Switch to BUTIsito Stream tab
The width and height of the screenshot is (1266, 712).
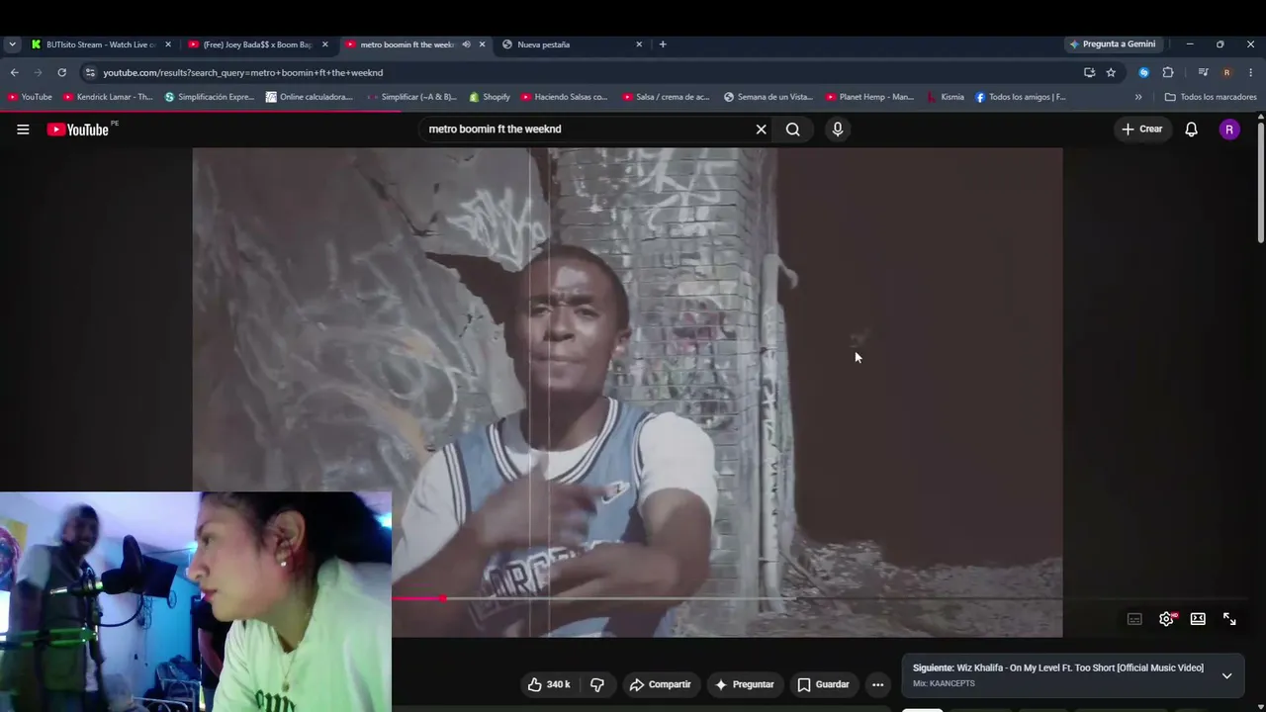point(101,44)
